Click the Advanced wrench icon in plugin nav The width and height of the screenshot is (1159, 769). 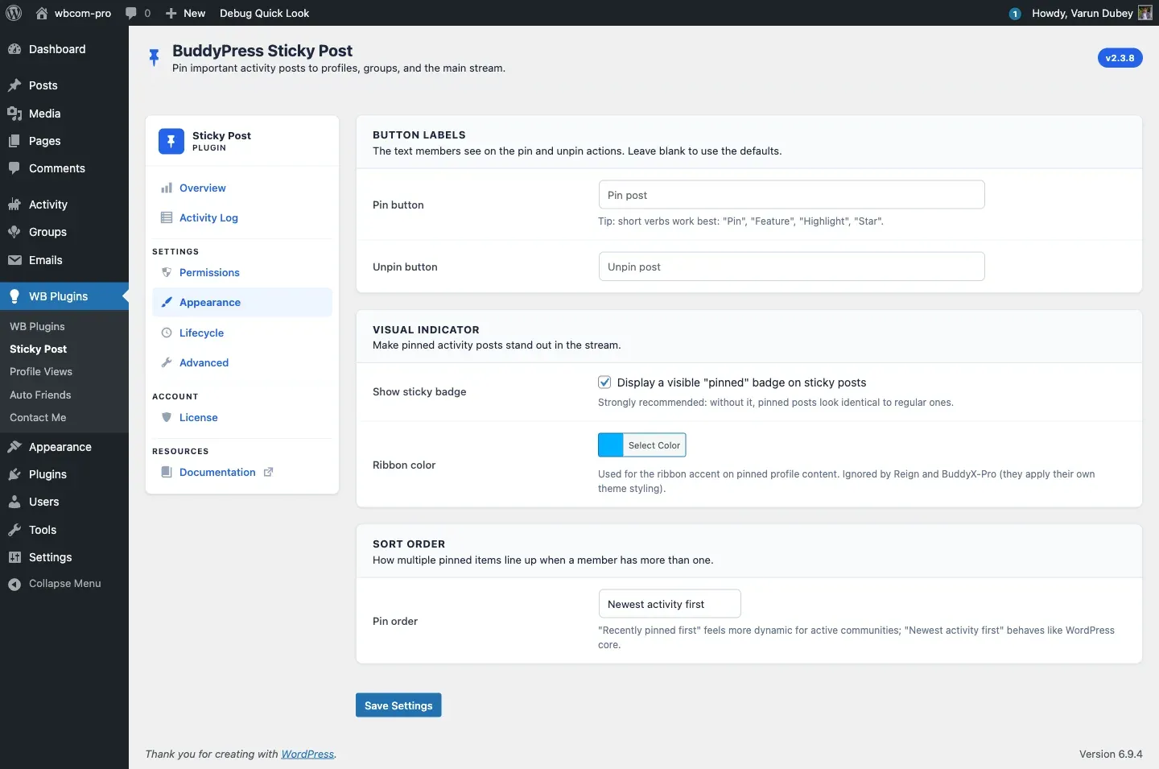[x=167, y=362]
